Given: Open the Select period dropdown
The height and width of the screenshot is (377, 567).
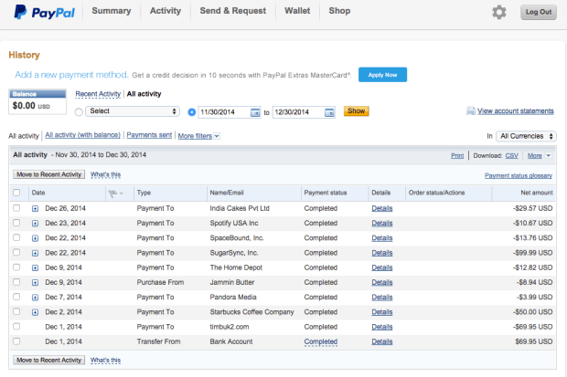Looking at the screenshot, I should (133, 111).
